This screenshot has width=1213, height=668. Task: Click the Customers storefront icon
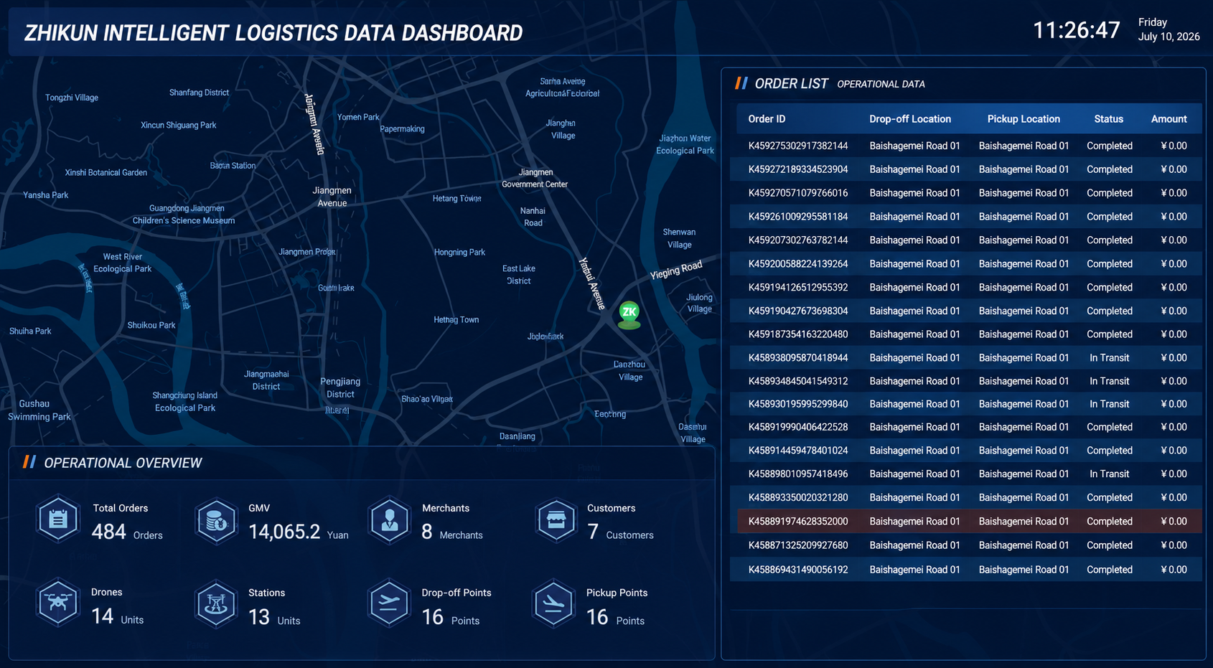pos(556,520)
